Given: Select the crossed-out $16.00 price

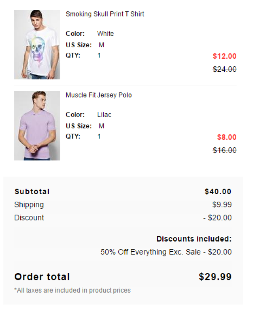Looking at the screenshot, I should 225,150.
